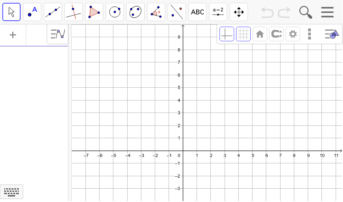Select the ABC Text tool
The width and height of the screenshot is (343, 202).
coord(197,12)
